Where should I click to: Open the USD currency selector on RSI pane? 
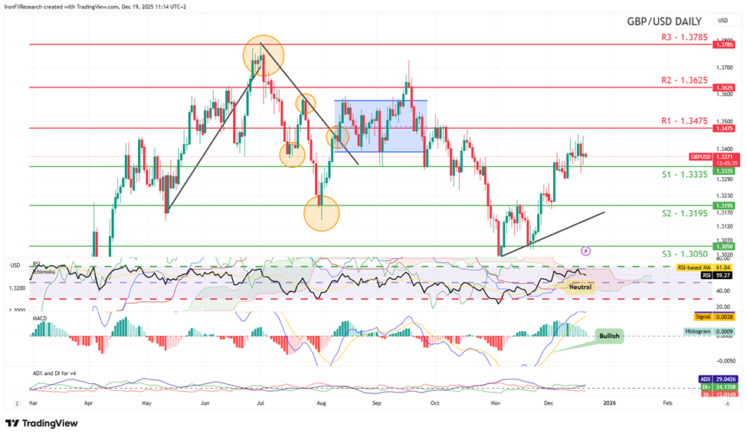[15, 265]
